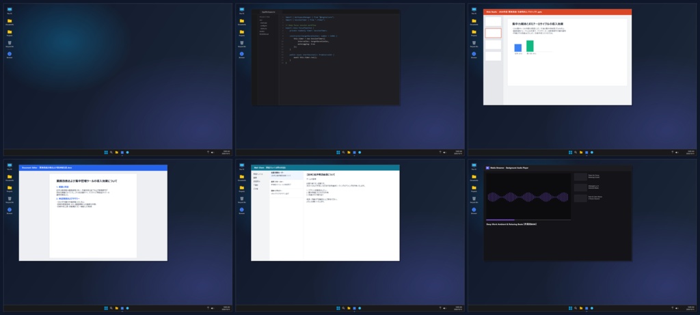Select the first slide thumbnail in Slide Studio
Image resolution: width=700 pixels, height=315 pixels.
[x=494, y=21]
